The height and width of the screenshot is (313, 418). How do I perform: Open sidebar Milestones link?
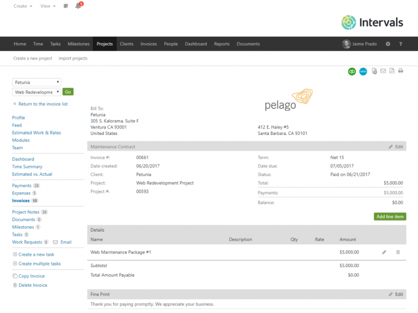[23, 227]
